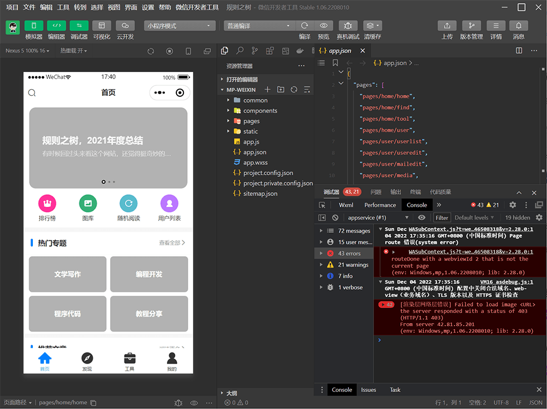Open the visualization (可视化) tool

tap(102, 26)
